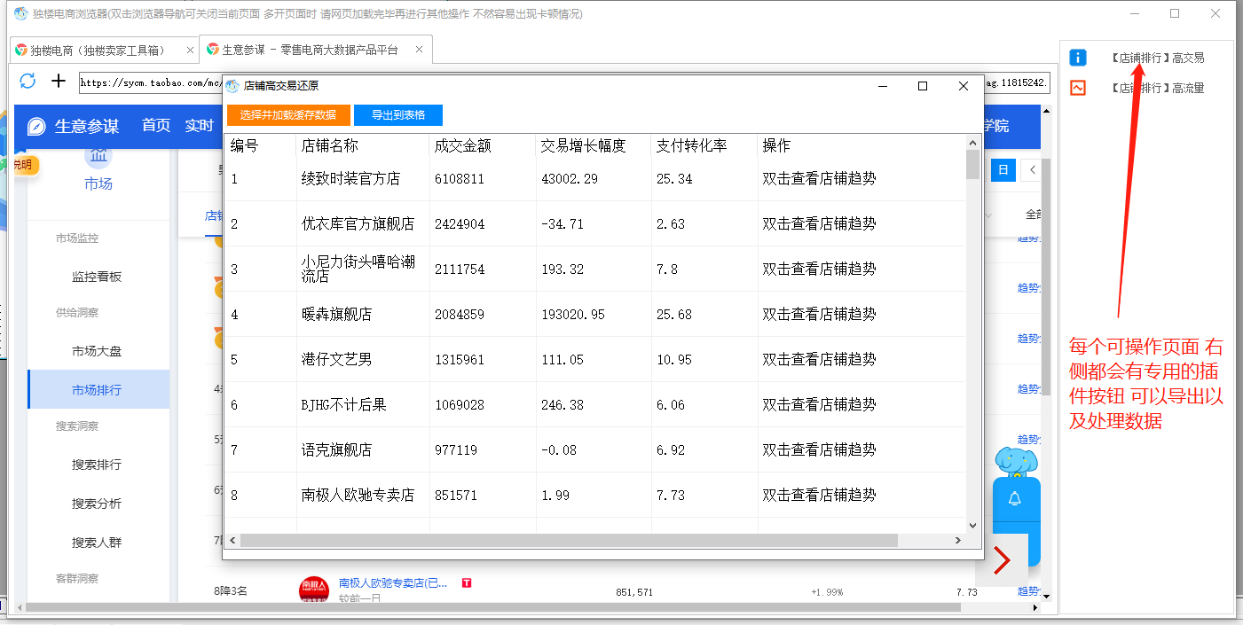Click the notification bell icon
The height and width of the screenshot is (625, 1243).
coord(1015,499)
